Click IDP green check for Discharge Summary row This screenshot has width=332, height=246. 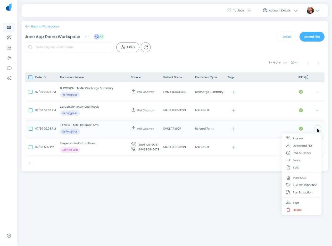click(301, 92)
